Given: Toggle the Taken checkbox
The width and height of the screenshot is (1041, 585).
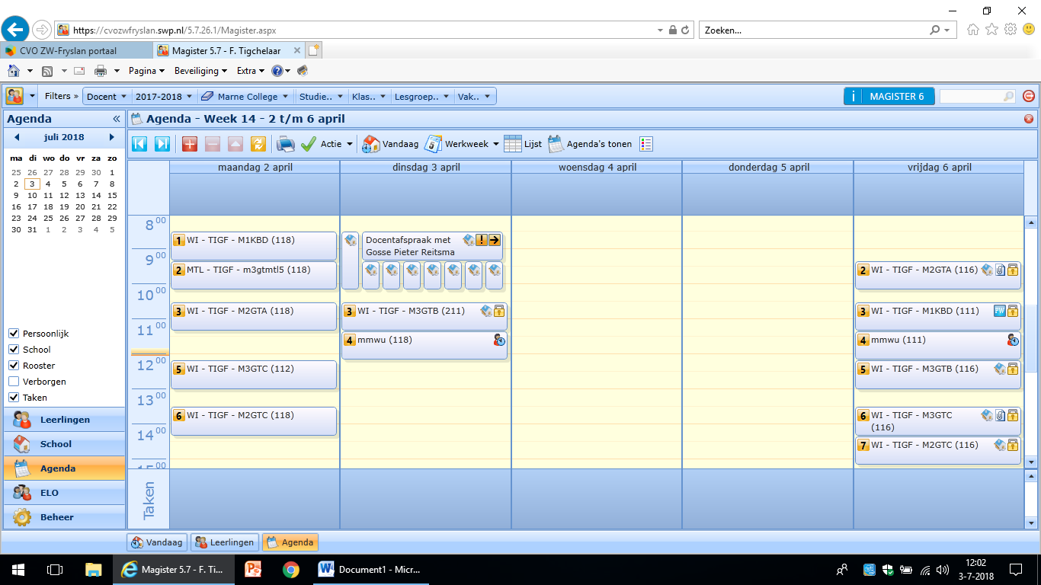Looking at the screenshot, I should pos(14,398).
